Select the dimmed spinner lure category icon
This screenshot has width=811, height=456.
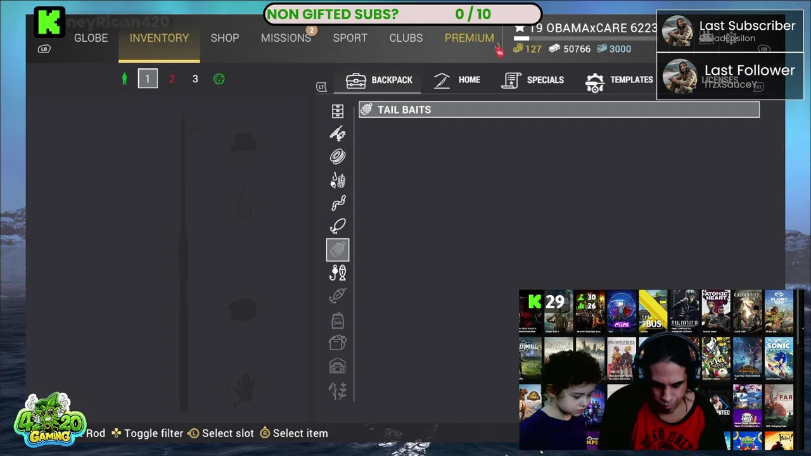[x=338, y=296]
